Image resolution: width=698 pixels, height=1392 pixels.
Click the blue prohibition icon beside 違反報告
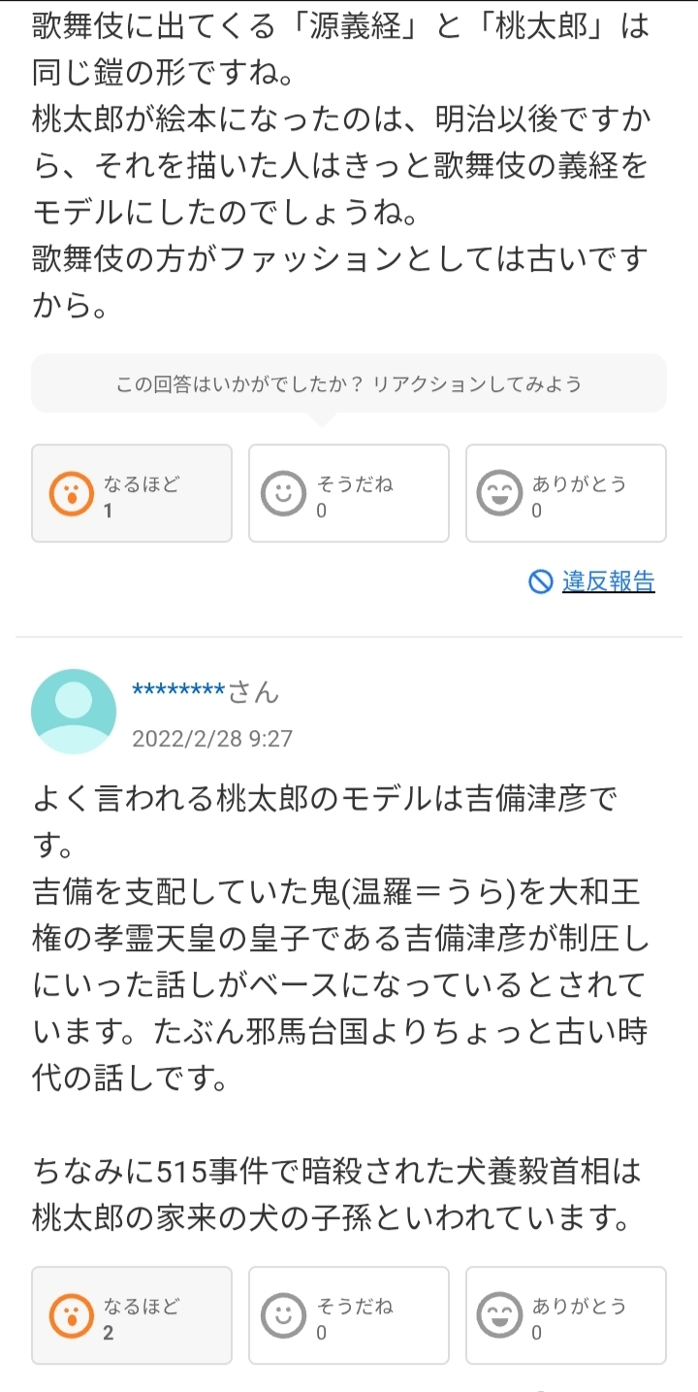tap(540, 581)
